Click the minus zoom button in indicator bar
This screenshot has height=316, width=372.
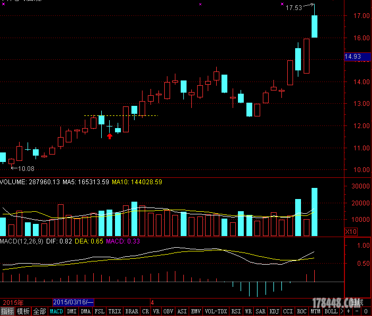(x=357, y=311)
